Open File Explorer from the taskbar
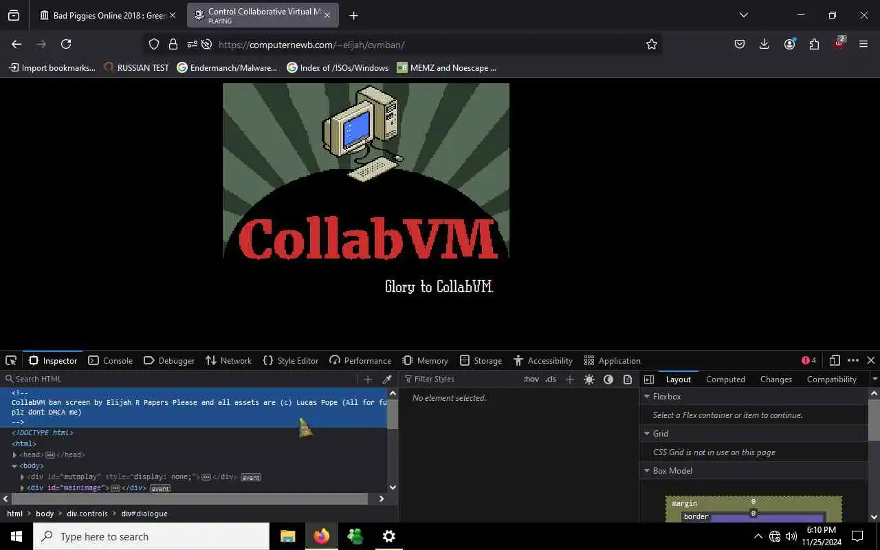This screenshot has width=880, height=550. [x=288, y=536]
